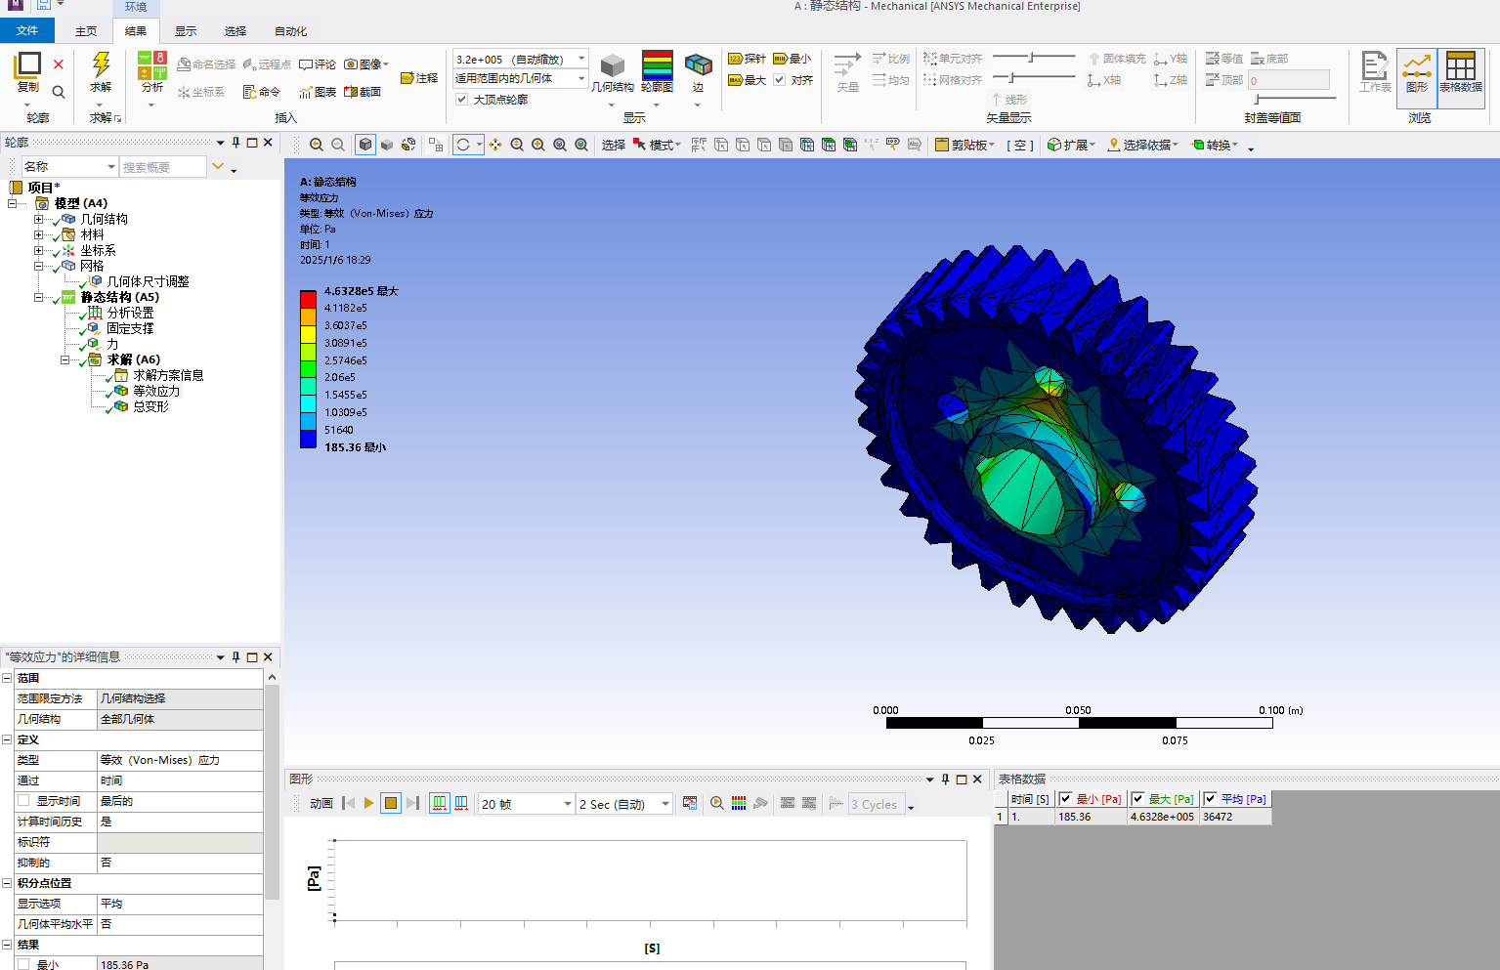Toggle the 最大 [Pa] column checkbox

(x=1137, y=799)
